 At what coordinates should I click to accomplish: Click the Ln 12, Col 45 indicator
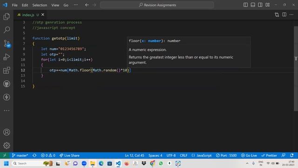click(135, 155)
